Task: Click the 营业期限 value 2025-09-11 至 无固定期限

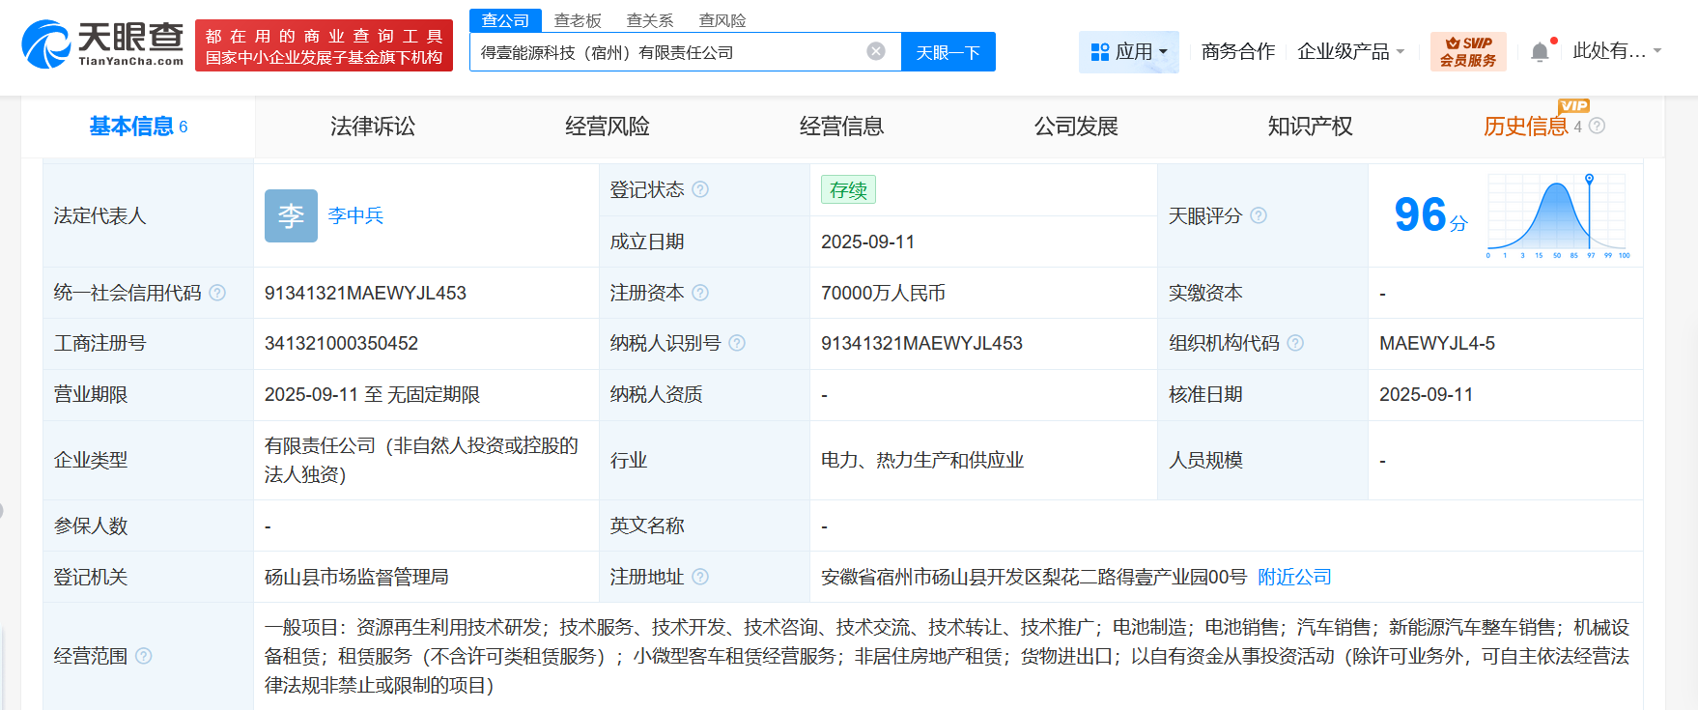Action: pos(372,394)
